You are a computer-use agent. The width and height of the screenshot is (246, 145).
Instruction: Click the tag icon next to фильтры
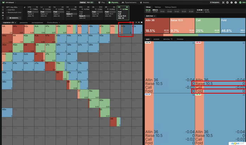(x=172, y=39)
